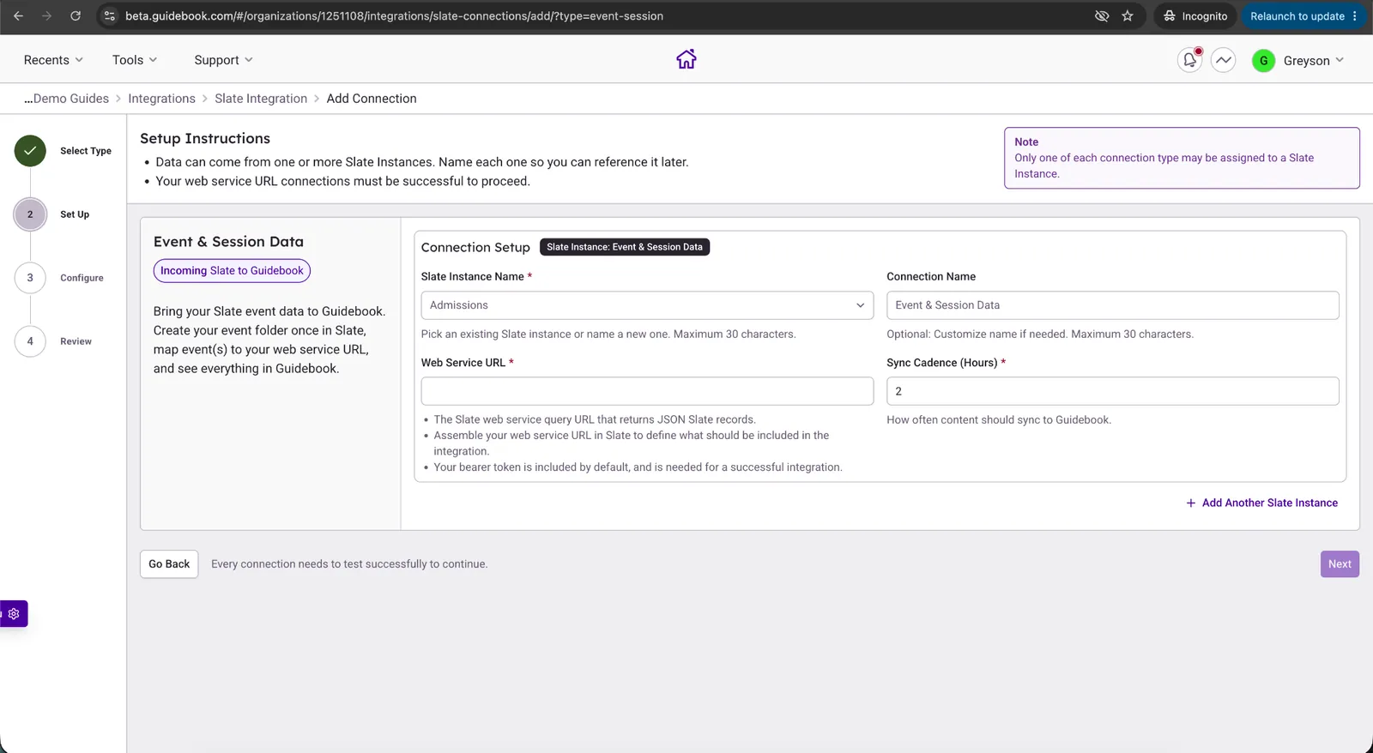
Task: Open the Recents menu
Action: point(53,60)
